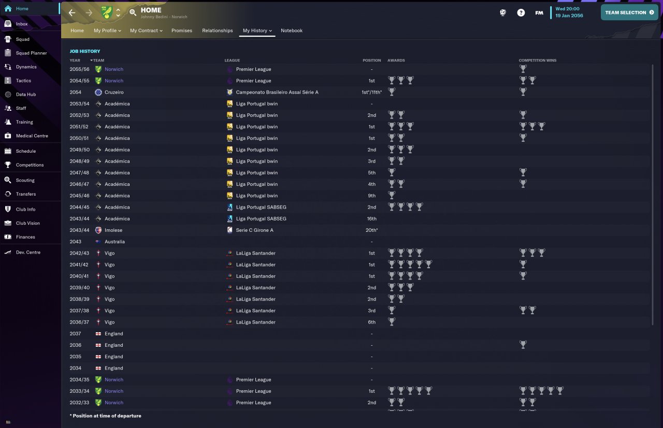The height and width of the screenshot is (428, 663).
Task: Expand the My History dropdown
Action: [257, 31]
